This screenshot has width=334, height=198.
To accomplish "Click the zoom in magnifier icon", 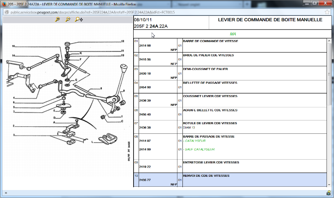I will (58, 19).
